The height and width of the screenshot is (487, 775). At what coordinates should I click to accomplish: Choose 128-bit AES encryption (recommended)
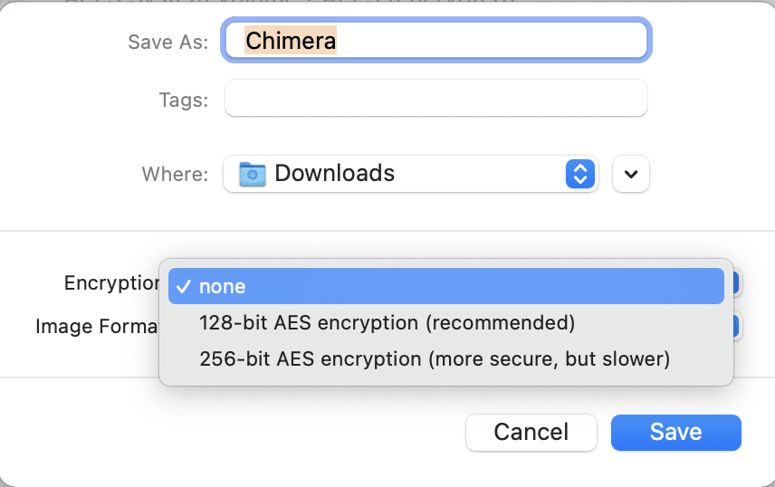(x=387, y=323)
